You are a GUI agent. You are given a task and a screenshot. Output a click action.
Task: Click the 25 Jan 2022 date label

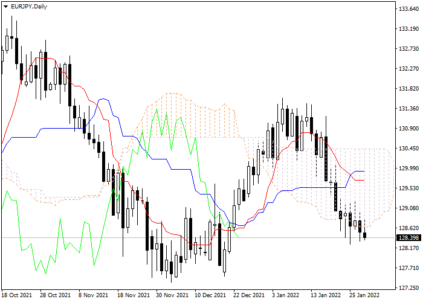tap(364, 295)
